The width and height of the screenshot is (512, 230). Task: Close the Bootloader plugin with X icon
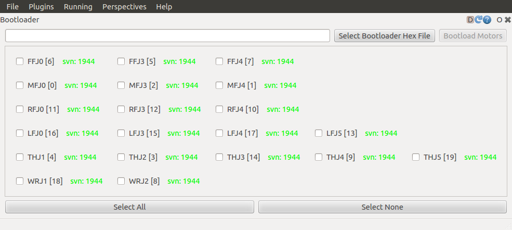(x=508, y=20)
